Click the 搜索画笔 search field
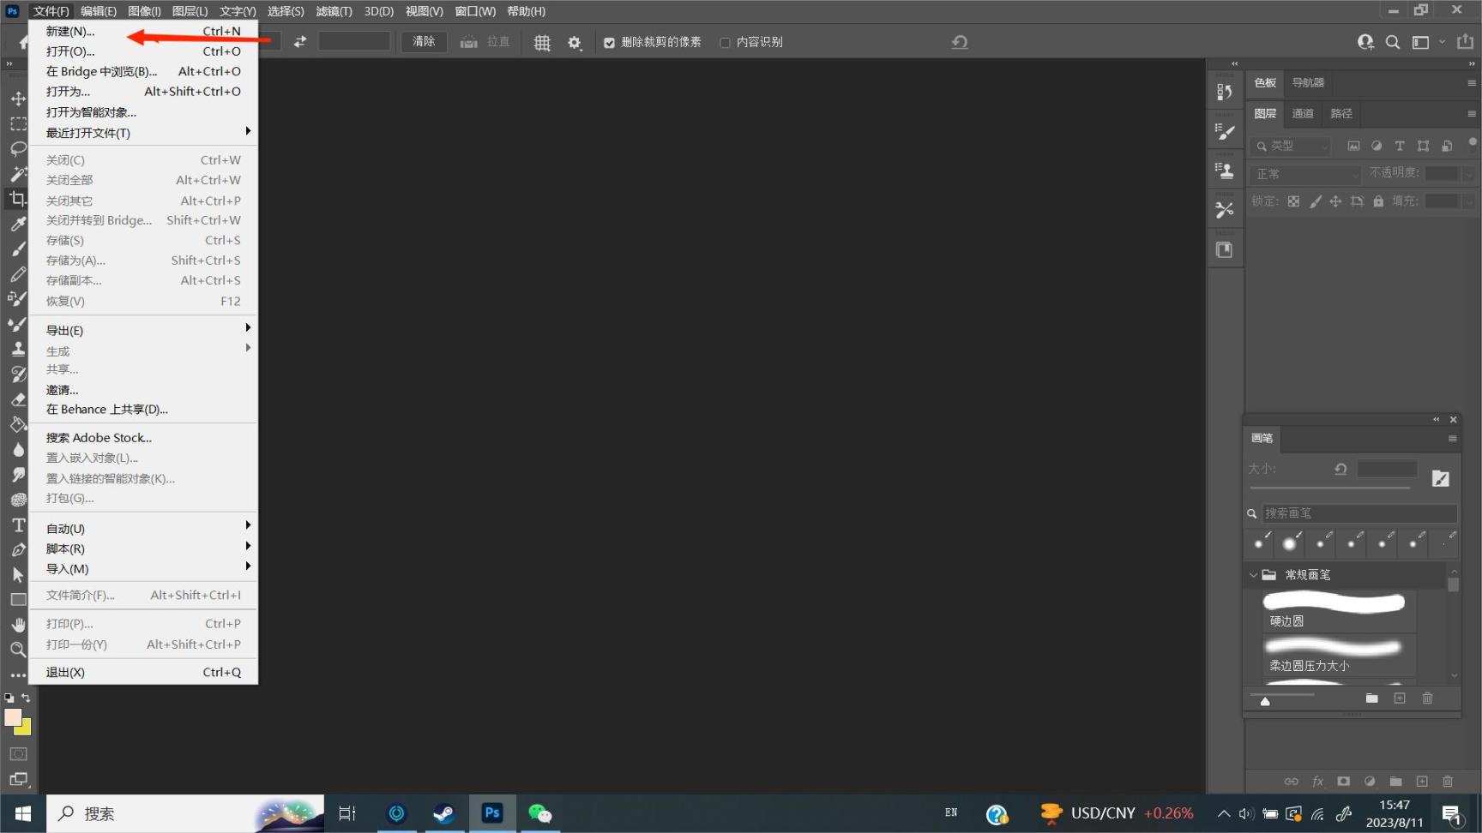 coord(1359,513)
